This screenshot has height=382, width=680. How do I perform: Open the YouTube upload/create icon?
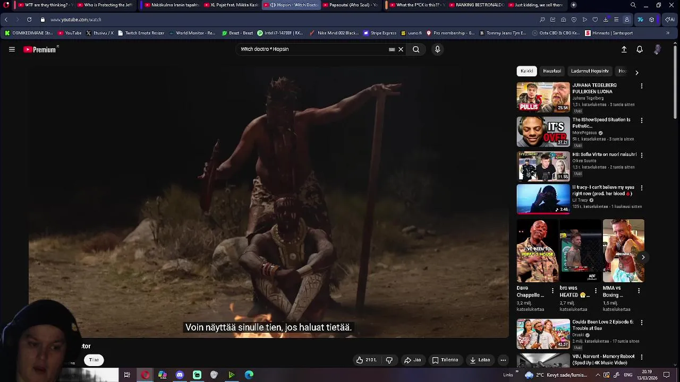click(x=624, y=49)
